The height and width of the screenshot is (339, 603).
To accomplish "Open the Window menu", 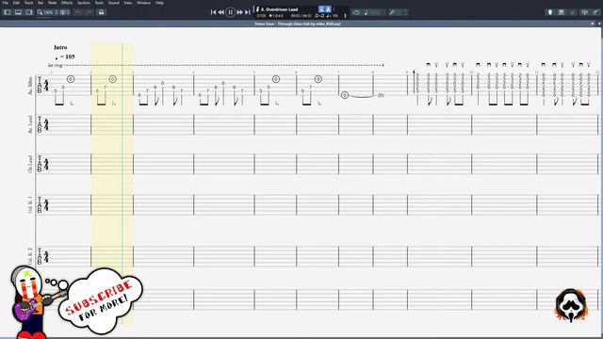I will click(144, 3).
